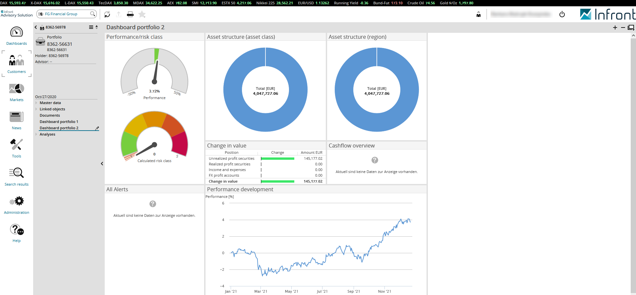
Task: Open the hamburger menu next to 8362-56978
Action: [x=91, y=27]
